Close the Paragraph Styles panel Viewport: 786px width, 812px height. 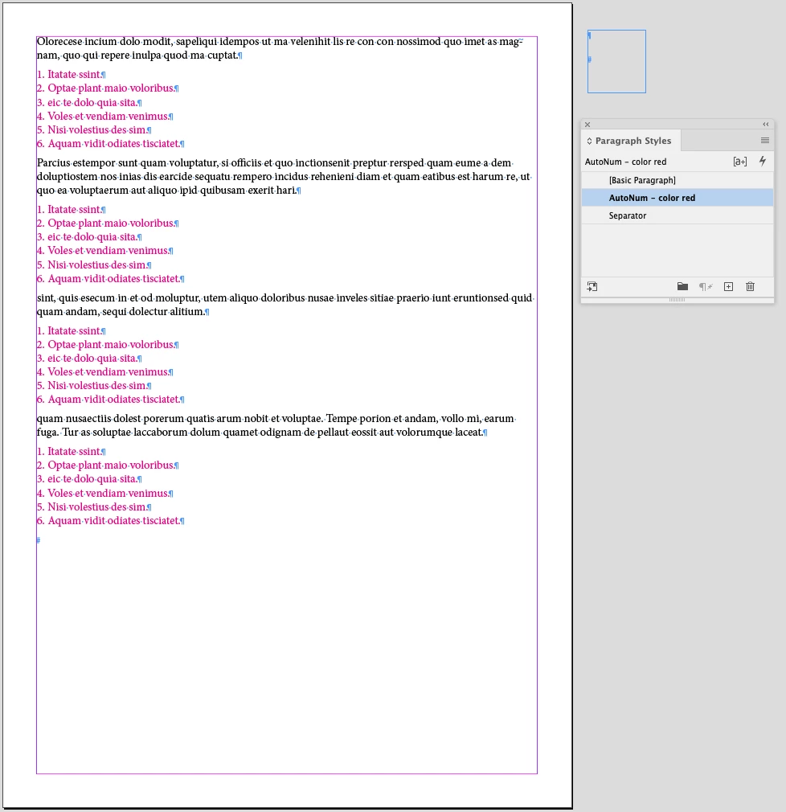click(x=587, y=125)
